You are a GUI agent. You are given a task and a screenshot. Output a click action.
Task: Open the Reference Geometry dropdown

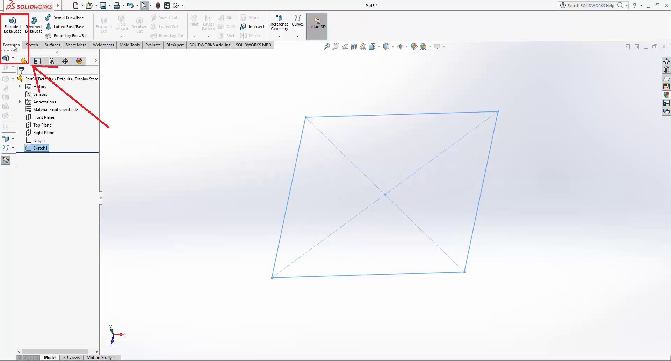279,36
